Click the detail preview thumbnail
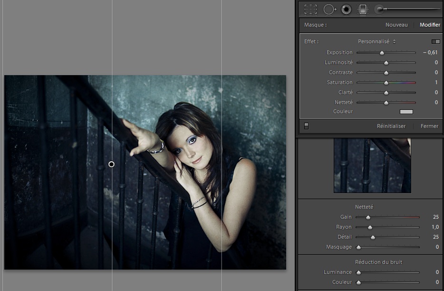444x291 pixels. (372, 165)
